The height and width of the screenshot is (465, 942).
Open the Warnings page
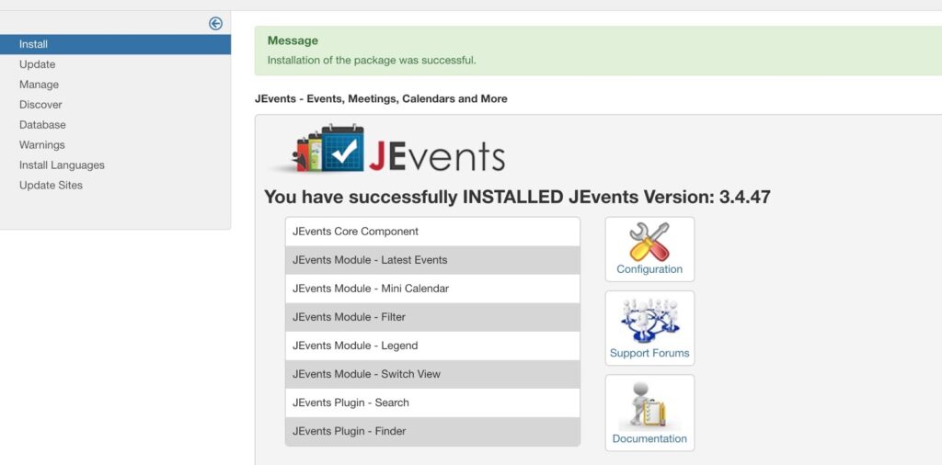click(41, 145)
